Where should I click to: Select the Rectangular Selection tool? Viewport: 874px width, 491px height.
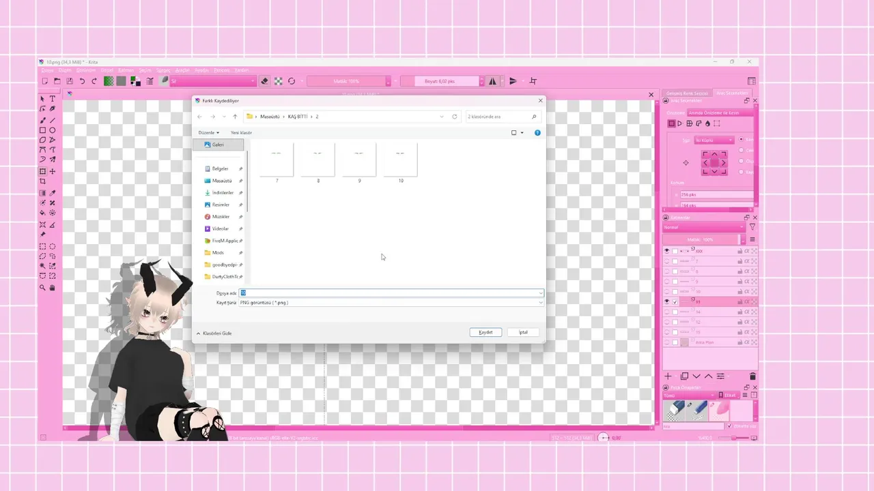click(42, 246)
